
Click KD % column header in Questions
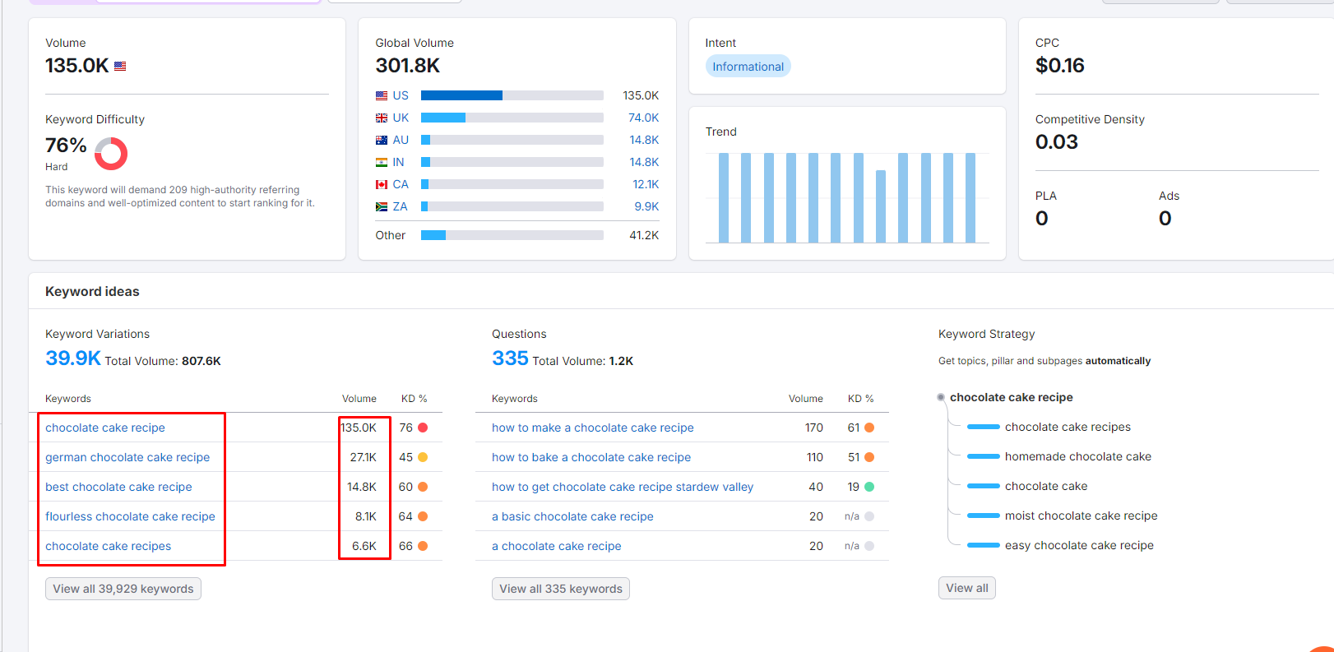click(861, 399)
